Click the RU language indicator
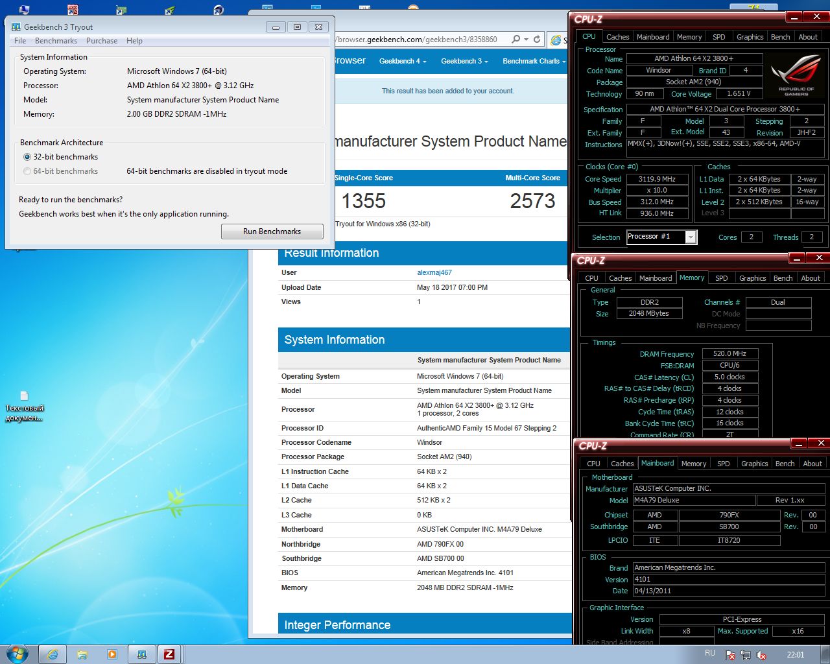 pos(710,653)
